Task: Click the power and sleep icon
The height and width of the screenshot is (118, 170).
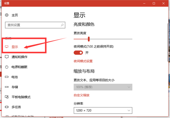Action: 7,67
